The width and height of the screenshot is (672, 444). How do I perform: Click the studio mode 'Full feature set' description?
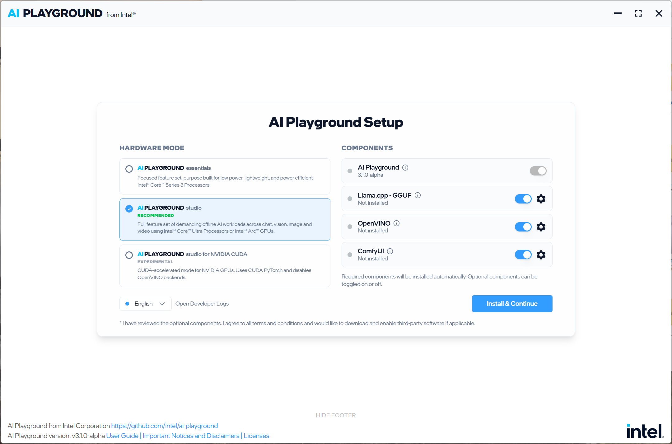225,227
